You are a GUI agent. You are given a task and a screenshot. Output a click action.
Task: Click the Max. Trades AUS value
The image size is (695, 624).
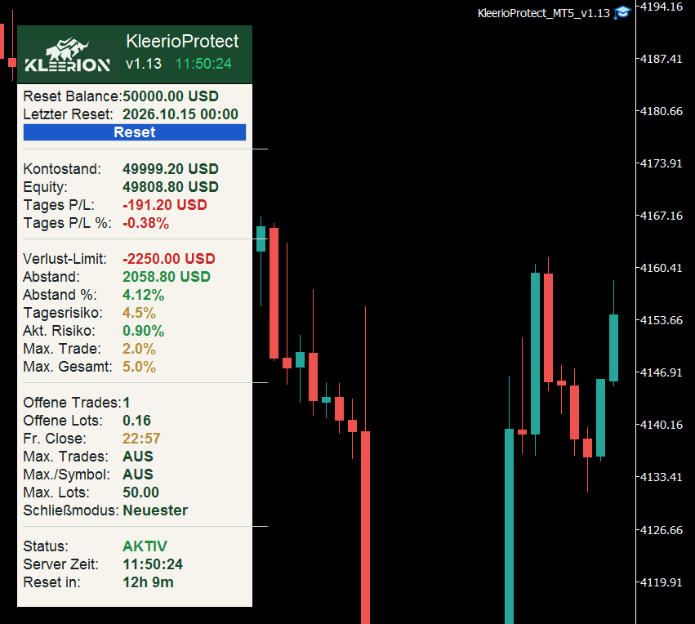[x=138, y=457]
